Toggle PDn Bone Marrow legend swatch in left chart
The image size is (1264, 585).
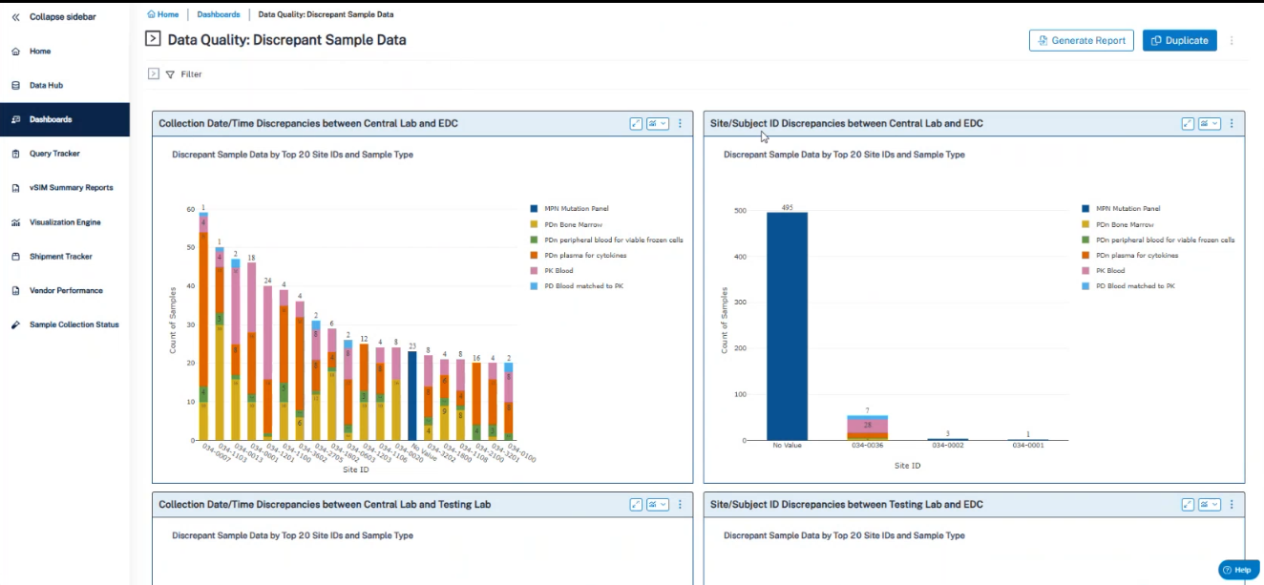click(x=533, y=224)
